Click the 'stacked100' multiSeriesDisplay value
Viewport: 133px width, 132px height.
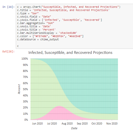point(68,33)
